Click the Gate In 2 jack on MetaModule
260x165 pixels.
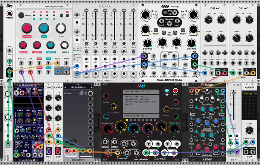[x=115, y=142]
